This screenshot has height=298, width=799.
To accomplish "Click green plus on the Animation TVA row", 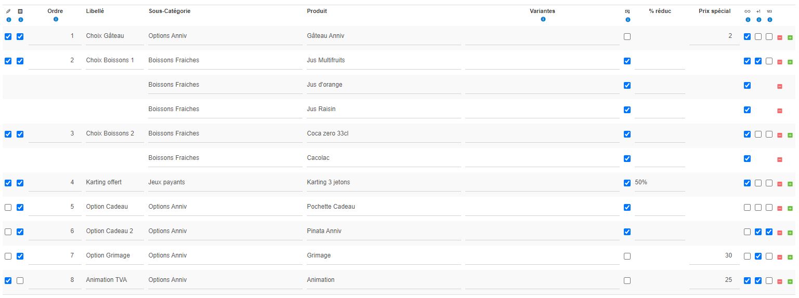I will [790, 281].
